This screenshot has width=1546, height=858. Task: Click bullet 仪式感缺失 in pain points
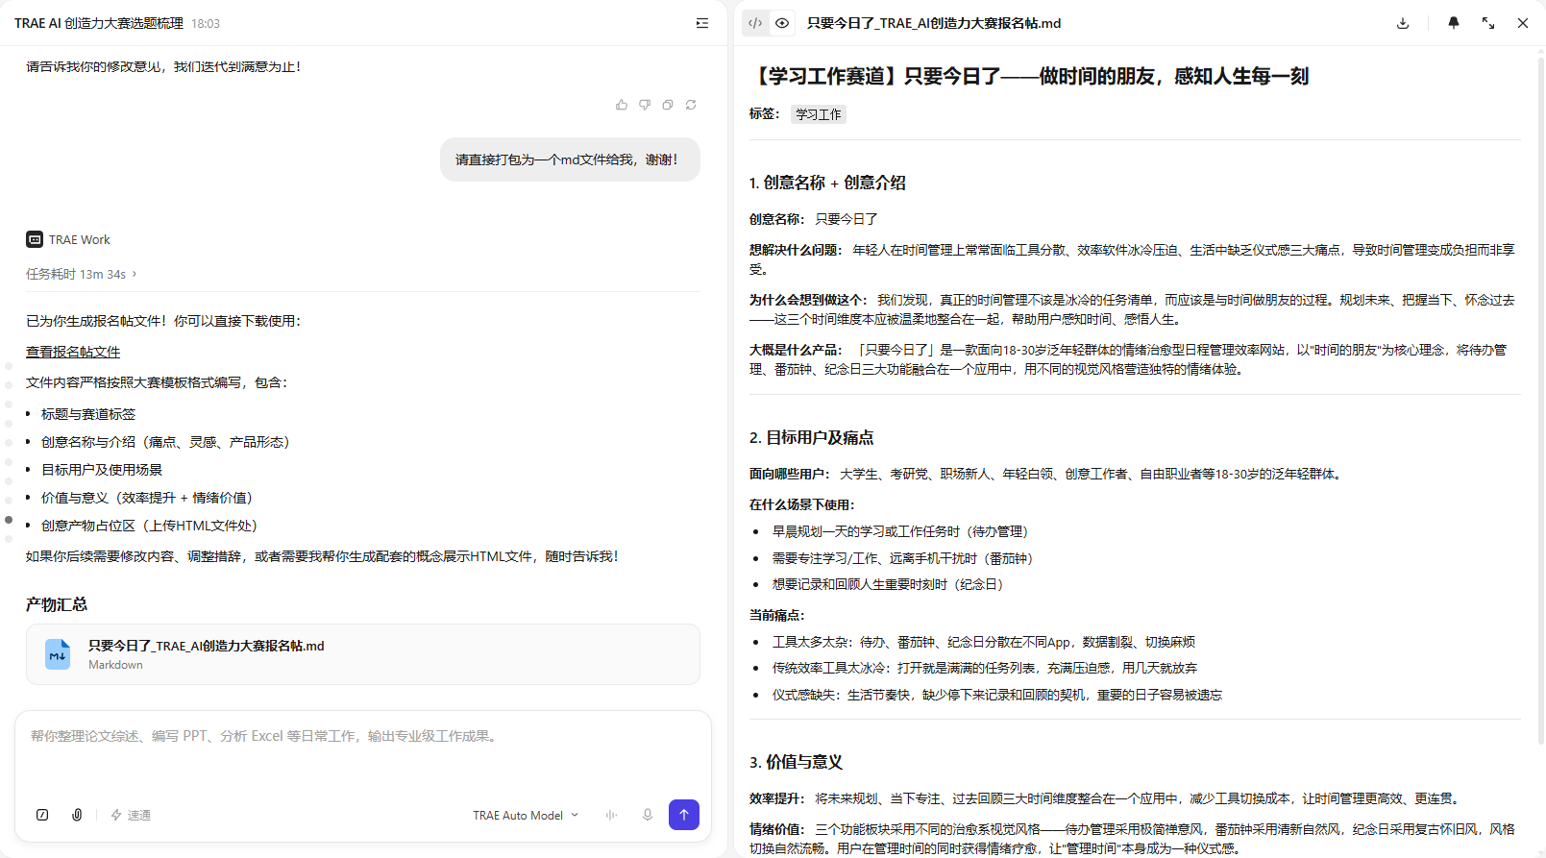(997, 695)
